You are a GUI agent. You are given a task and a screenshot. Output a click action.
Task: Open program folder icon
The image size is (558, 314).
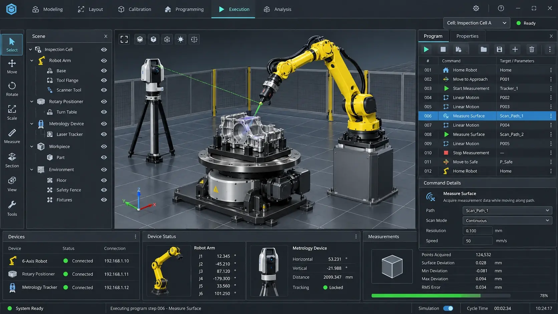[x=483, y=49]
